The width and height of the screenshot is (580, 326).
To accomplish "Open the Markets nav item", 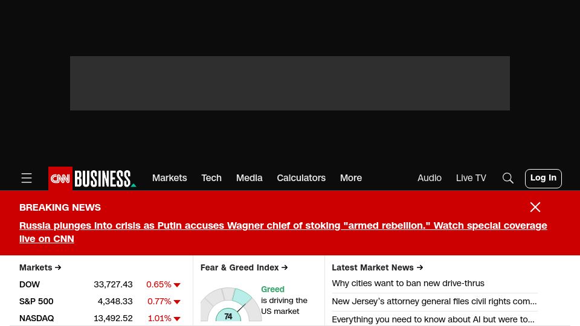I will tap(169, 177).
